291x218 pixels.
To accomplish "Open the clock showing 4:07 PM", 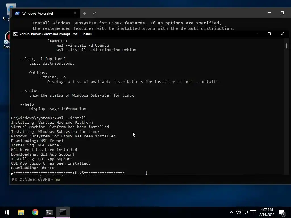I will [x=267, y=212].
